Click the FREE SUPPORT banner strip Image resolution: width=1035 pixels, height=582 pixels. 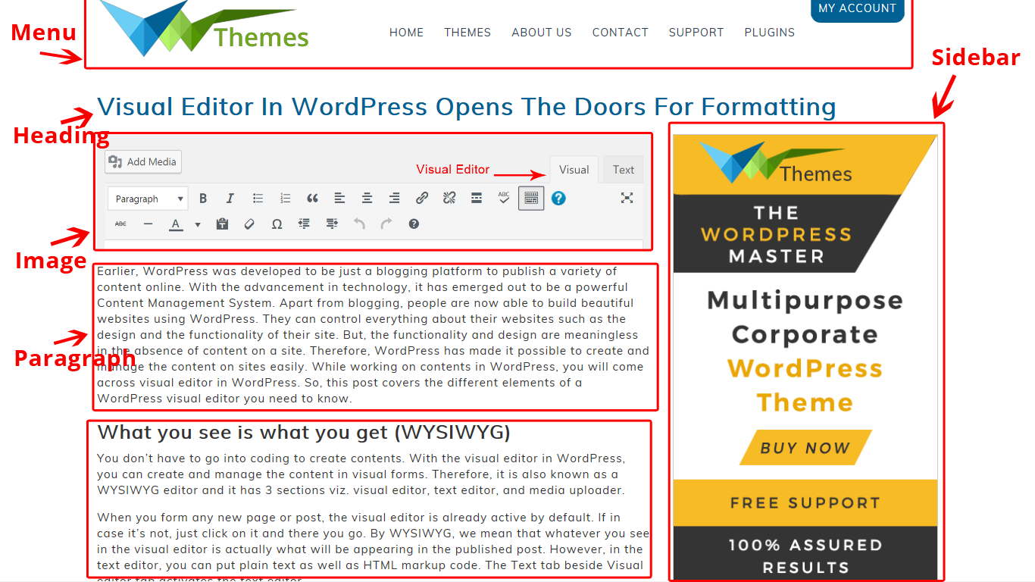805,503
